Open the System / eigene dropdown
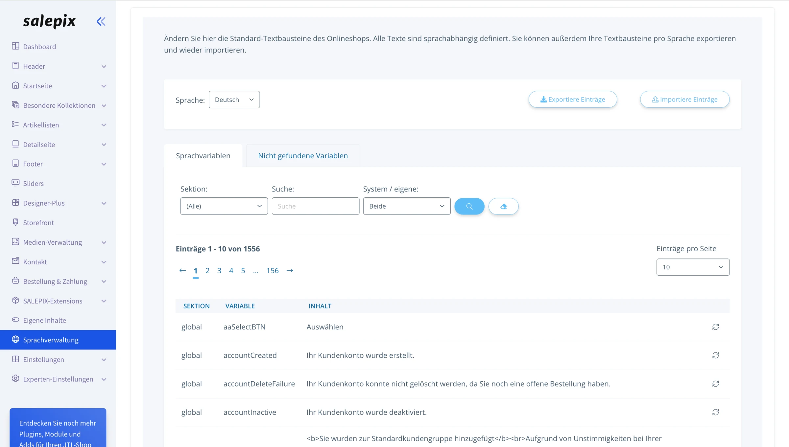Image resolution: width=789 pixels, height=447 pixels. (x=407, y=206)
